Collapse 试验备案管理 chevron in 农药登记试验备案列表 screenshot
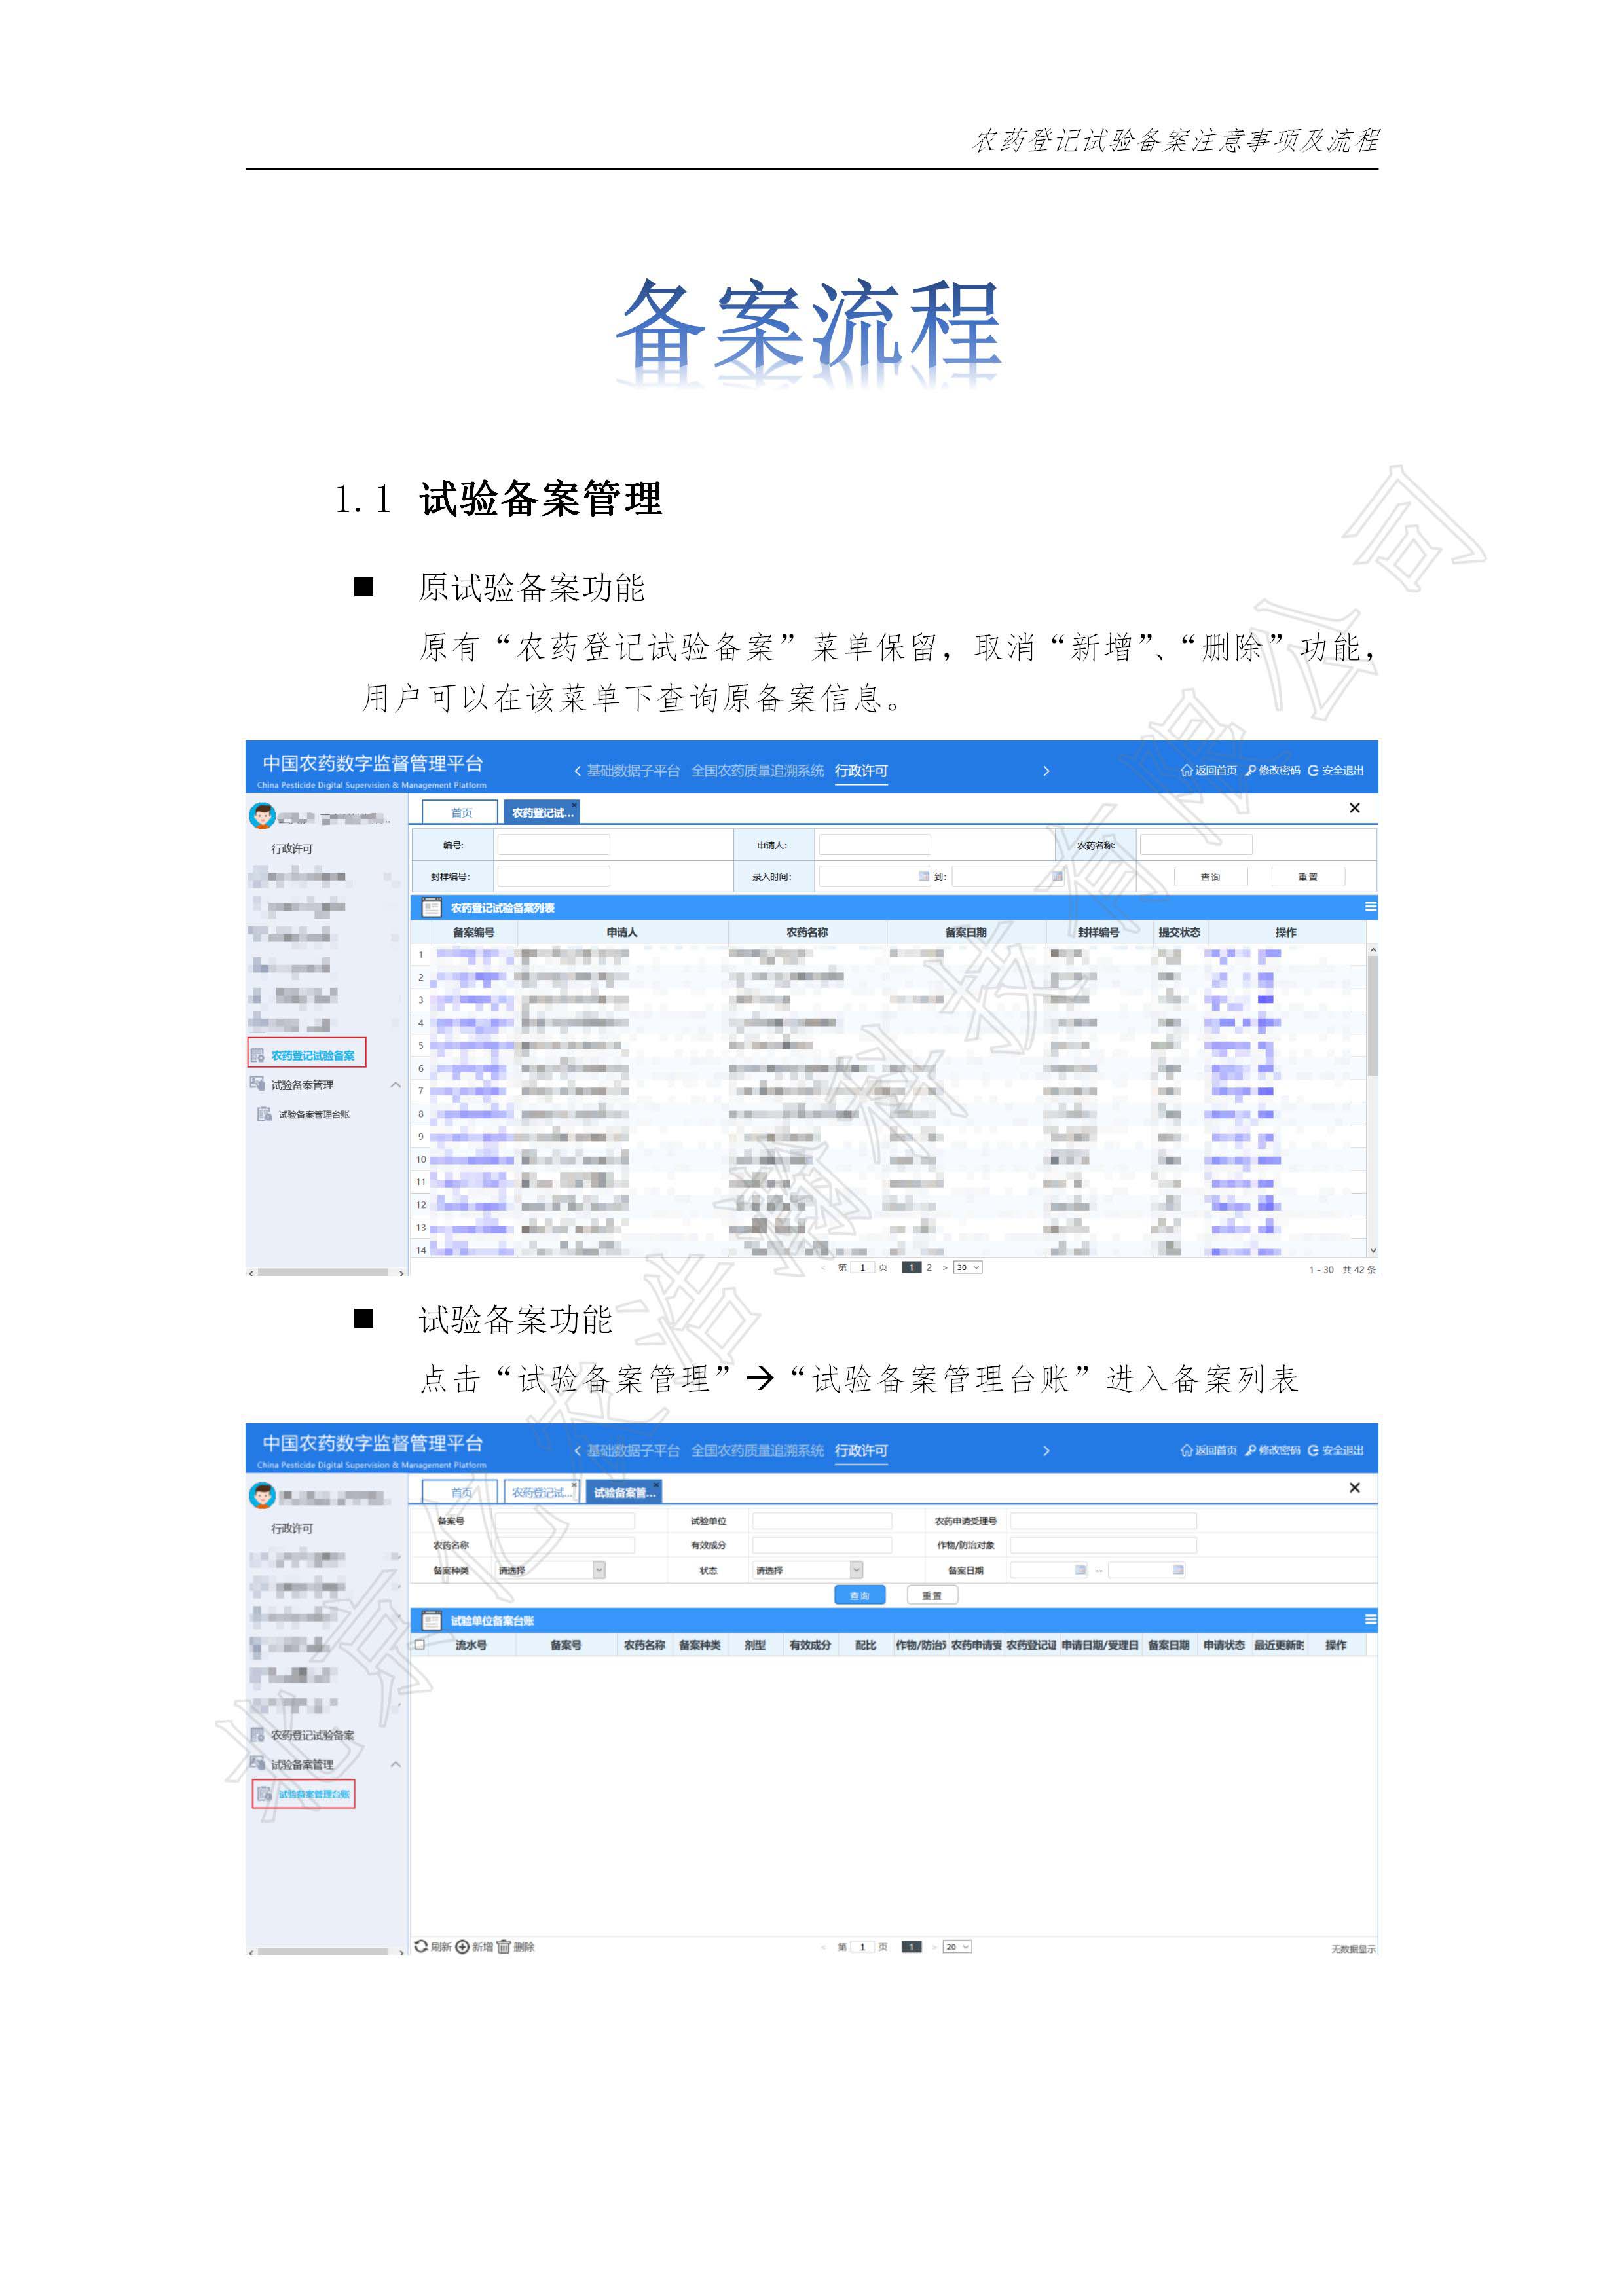 click(395, 1085)
